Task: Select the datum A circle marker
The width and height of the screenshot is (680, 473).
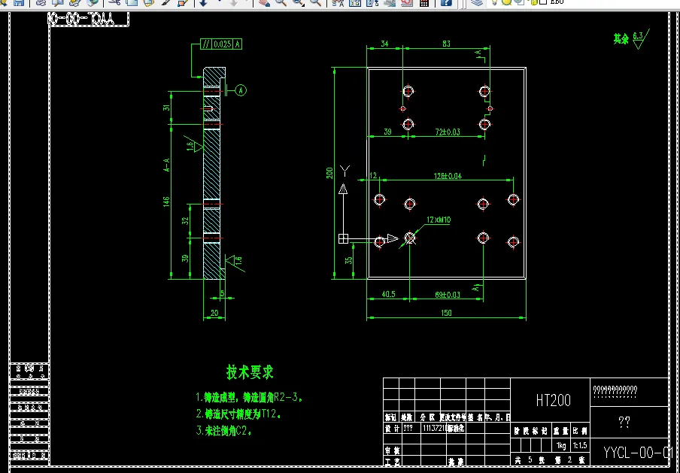Action: pyautogui.click(x=241, y=90)
